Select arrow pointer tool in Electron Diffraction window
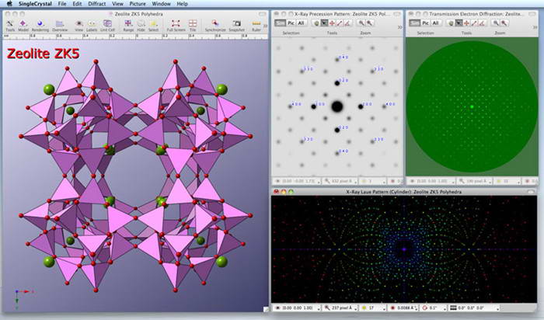This screenshot has width=544, height=320. 459,23
